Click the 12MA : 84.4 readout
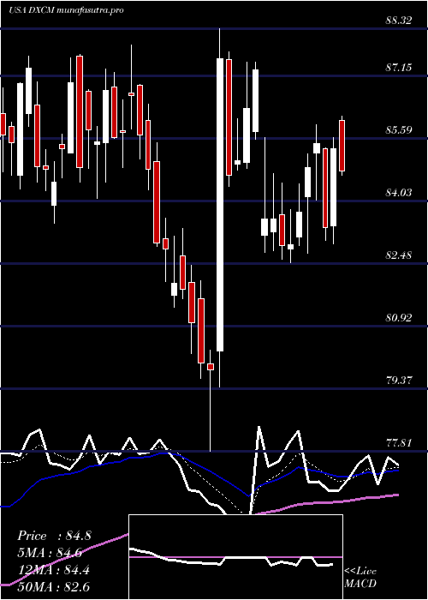Image resolution: width=428 pixels, height=600 pixels. coord(54,570)
